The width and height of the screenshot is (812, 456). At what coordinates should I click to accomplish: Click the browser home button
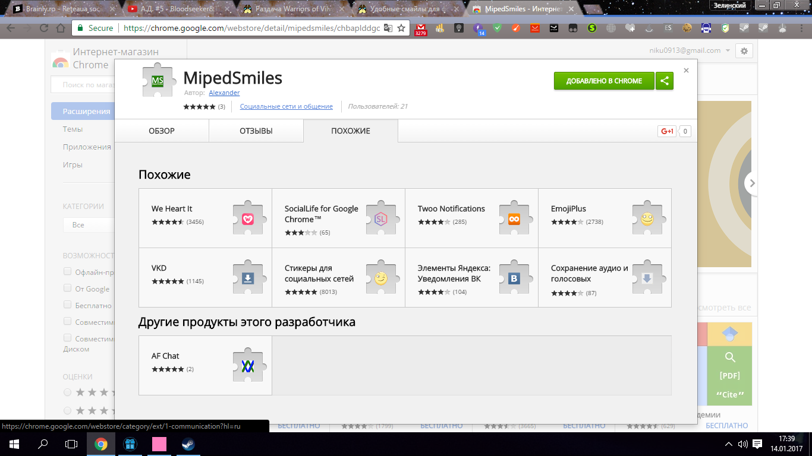pyautogui.click(x=60, y=28)
